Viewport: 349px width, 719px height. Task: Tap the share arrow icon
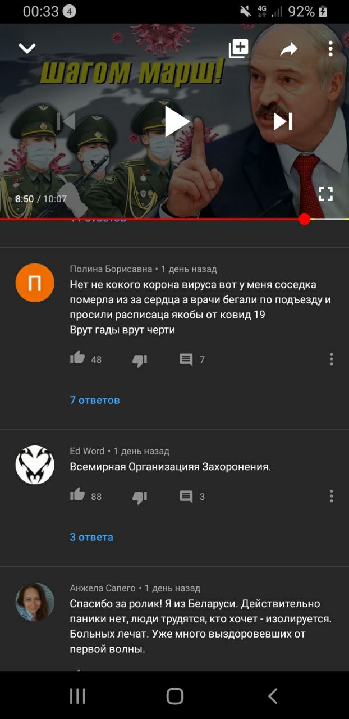click(x=288, y=49)
